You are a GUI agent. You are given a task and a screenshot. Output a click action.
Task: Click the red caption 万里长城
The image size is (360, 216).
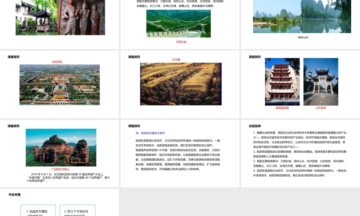coord(181,42)
